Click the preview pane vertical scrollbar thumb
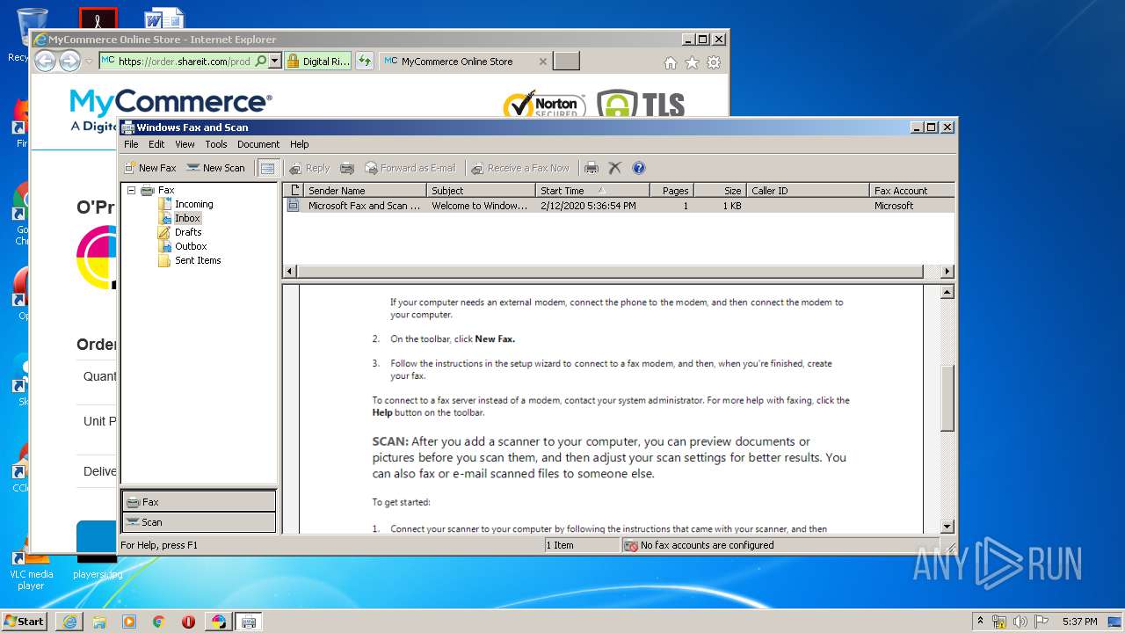1125x633 pixels. point(947,398)
